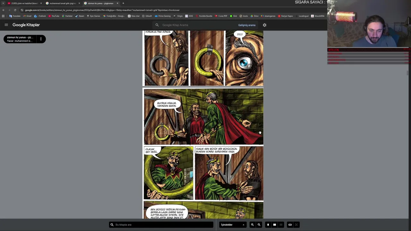The width and height of the screenshot is (411, 231).
Task: Click the apps grid icon in bookmarks bar
Action: tap(3, 16)
